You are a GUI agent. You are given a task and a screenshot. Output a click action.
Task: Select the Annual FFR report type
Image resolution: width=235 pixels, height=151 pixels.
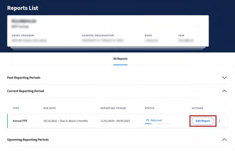click(x=20, y=121)
